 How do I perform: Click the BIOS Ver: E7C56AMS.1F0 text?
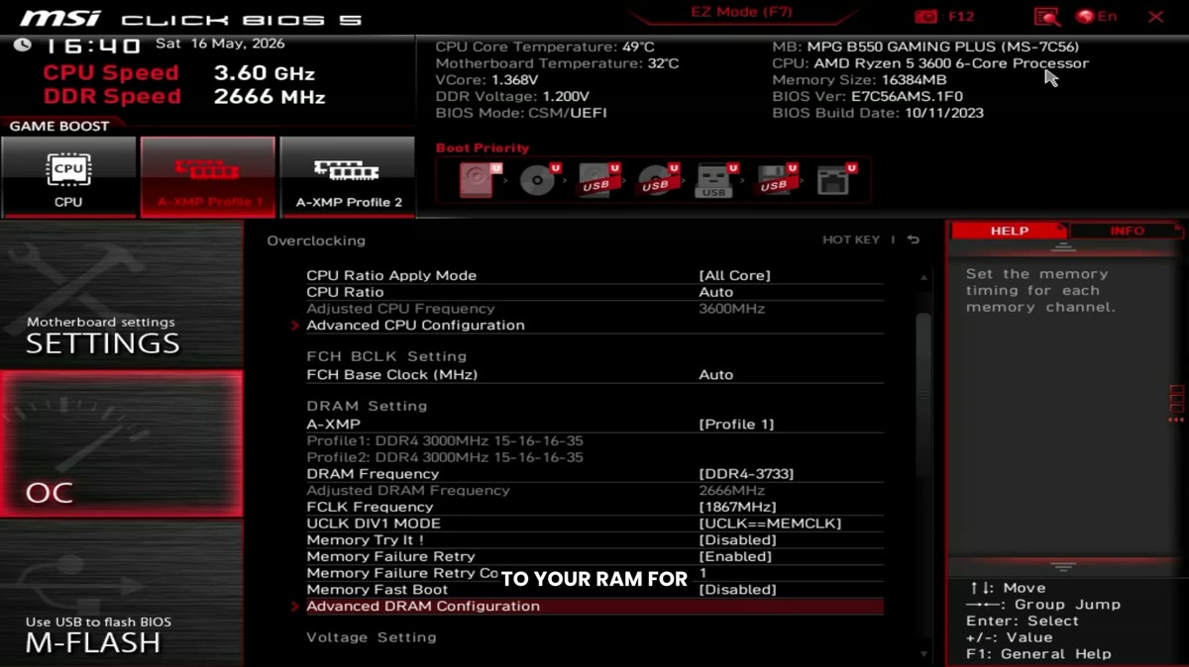(867, 96)
